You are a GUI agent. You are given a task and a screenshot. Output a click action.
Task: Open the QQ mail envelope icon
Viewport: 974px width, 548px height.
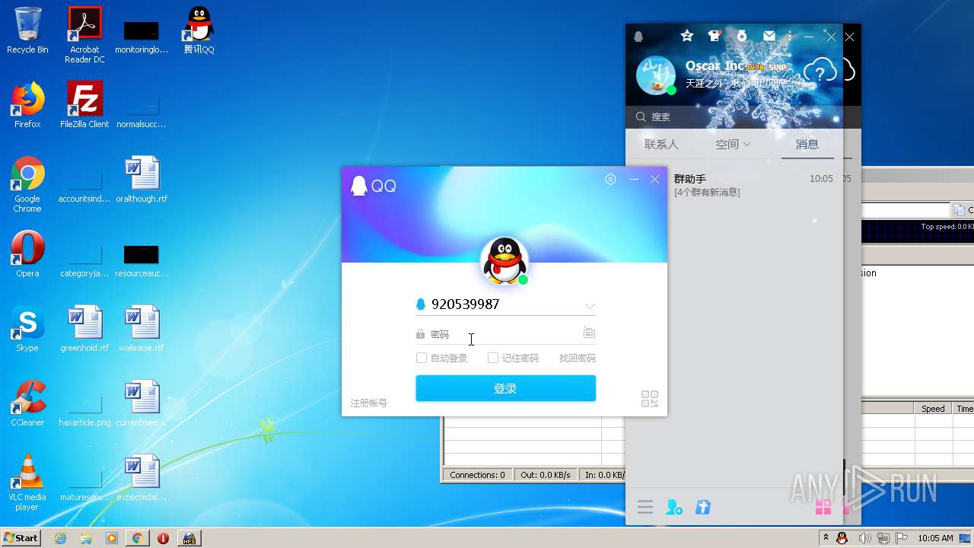[769, 36]
